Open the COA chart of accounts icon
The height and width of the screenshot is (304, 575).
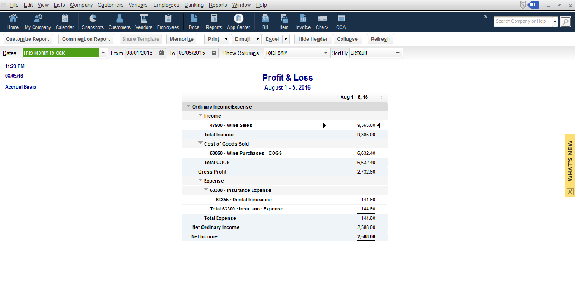click(x=341, y=22)
